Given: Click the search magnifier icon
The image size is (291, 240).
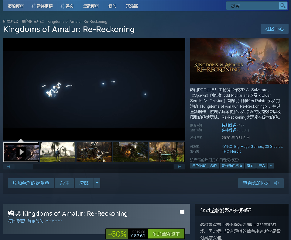Looking at the screenshot, I should pos(283,6).
